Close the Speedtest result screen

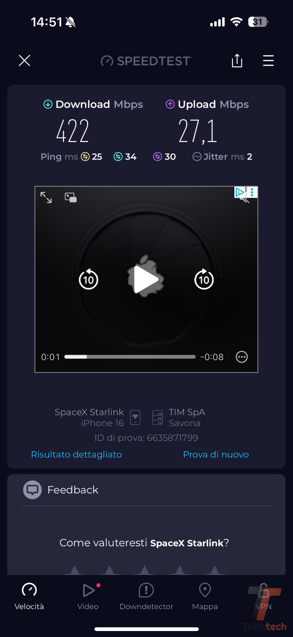24,61
